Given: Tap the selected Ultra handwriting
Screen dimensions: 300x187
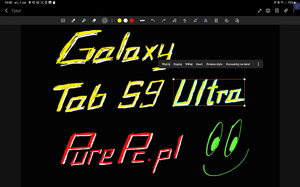Looking at the screenshot, I should [209, 93].
